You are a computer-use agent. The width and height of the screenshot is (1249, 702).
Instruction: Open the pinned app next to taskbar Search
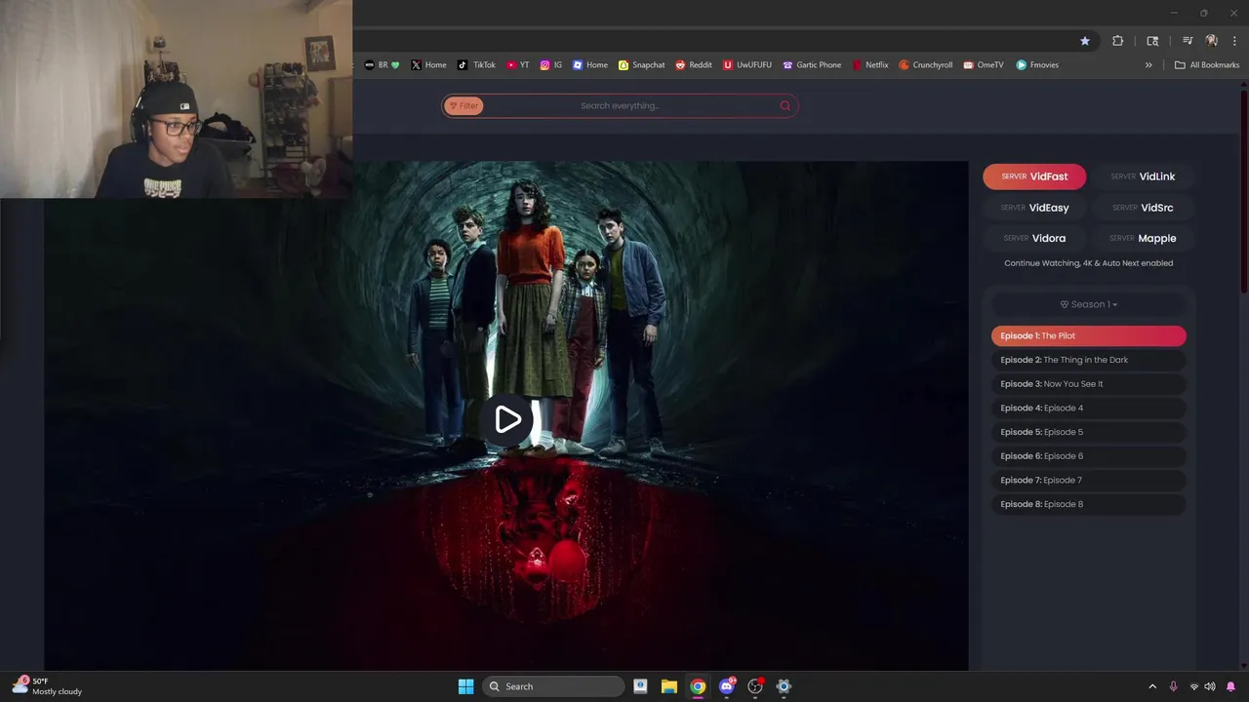click(640, 686)
